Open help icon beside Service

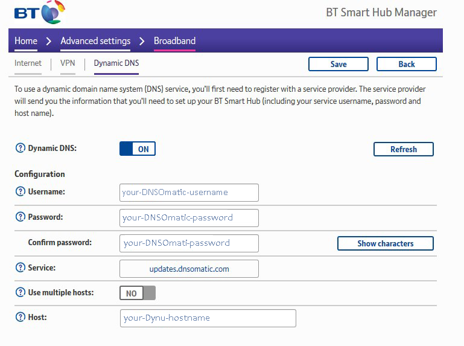coord(20,268)
